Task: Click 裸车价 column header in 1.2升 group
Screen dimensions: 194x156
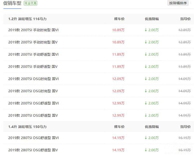Action: click(x=119, y=19)
